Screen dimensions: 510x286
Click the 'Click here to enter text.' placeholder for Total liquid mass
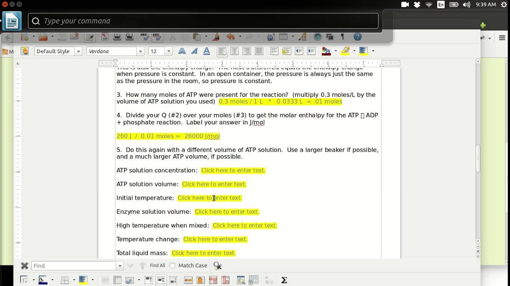pyautogui.click(x=204, y=253)
